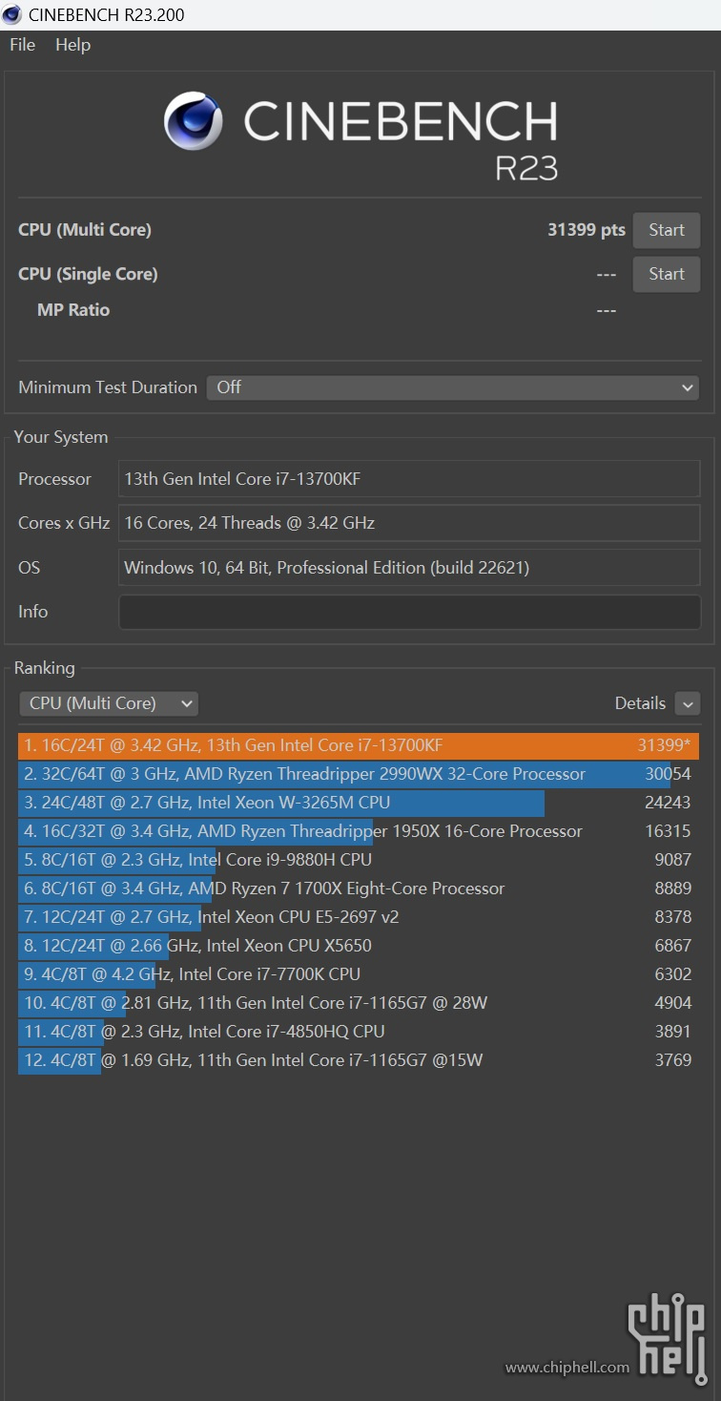Expand the ranking Details dropdown
Image resolution: width=721 pixels, height=1401 pixels.
coord(687,703)
